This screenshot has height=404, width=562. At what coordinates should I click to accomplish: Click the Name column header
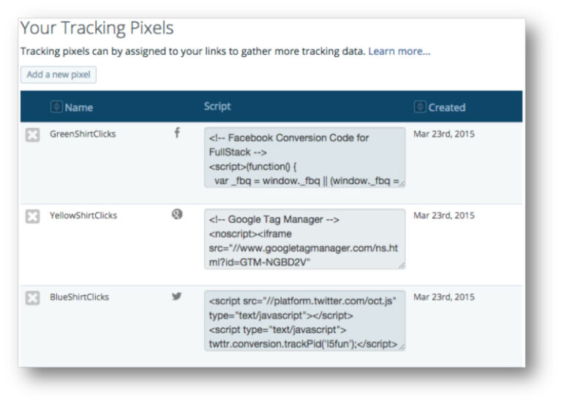click(x=79, y=107)
